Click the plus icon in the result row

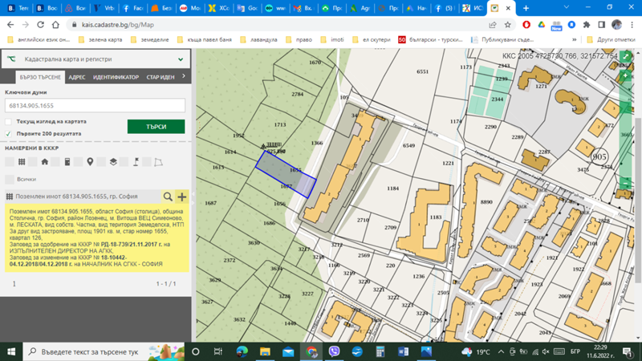point(182,197)
